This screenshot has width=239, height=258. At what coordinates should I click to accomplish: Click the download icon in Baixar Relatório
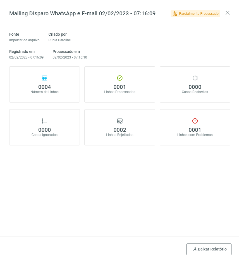(195, 249)
